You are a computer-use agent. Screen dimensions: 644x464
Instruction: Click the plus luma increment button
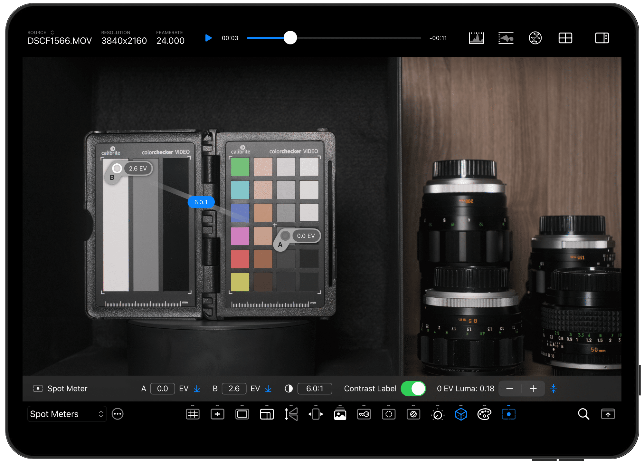point(533,389)
